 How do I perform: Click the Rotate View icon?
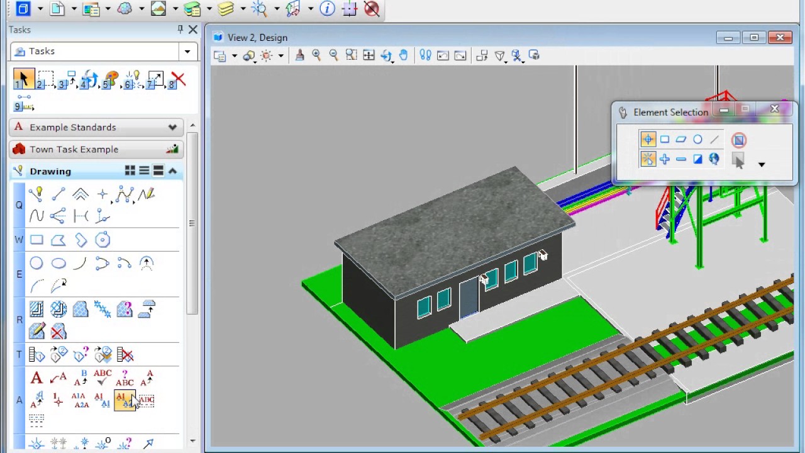click(x=386, y=55)
